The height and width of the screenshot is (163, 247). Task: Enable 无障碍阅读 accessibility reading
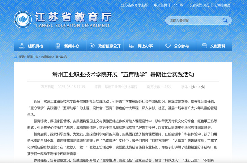(222, 5)
